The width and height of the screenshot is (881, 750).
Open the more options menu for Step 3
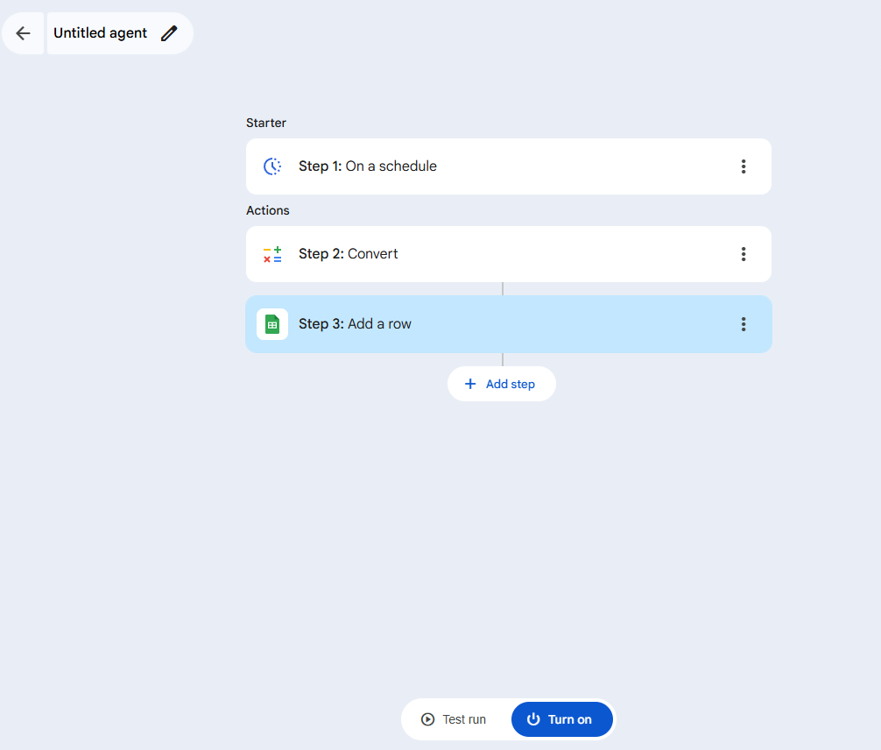click(x=744, y=324)
